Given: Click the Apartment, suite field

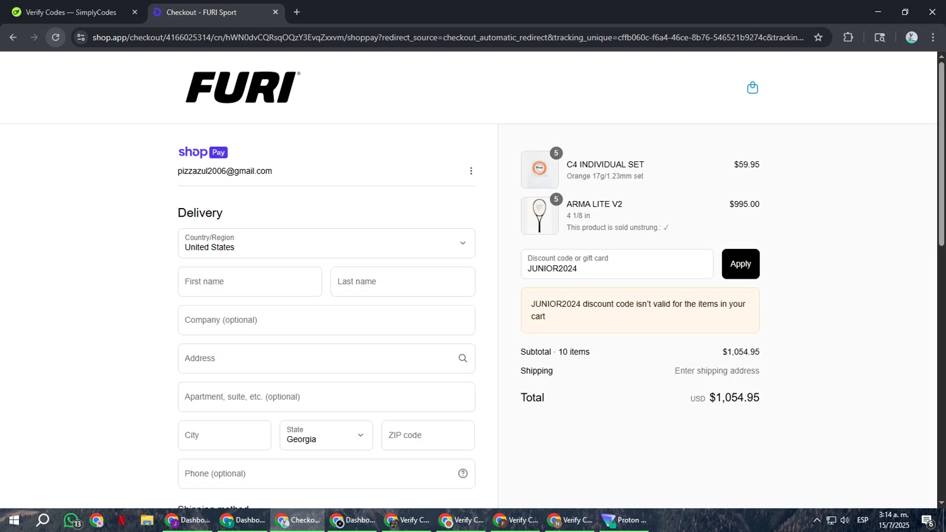Looking at the screenshot, I should (326, 396).
